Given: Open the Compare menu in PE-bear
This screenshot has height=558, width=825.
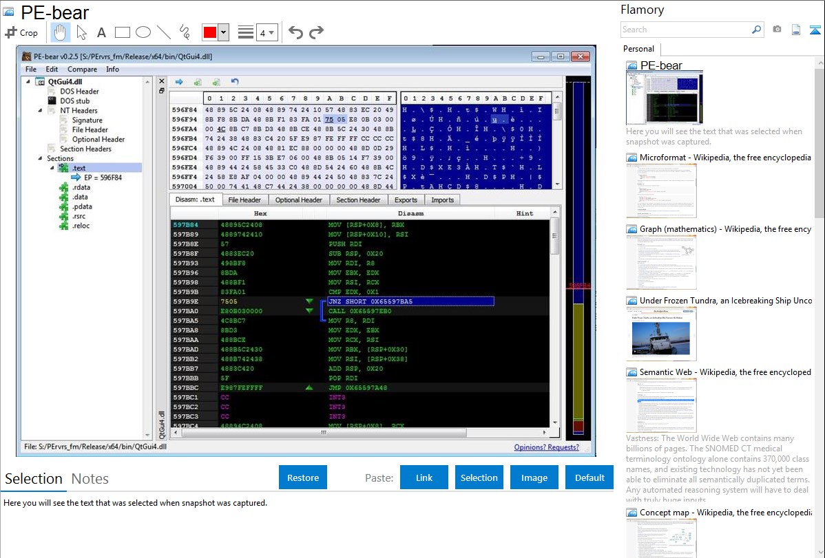Looking at the screenshot, I should [x=82, y=69].
